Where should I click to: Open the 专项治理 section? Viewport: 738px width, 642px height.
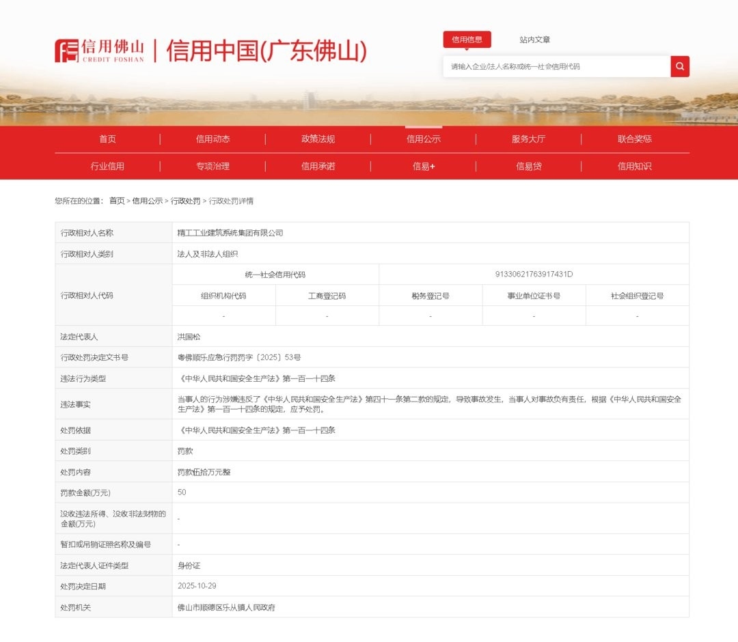click(x=212, y=166)
